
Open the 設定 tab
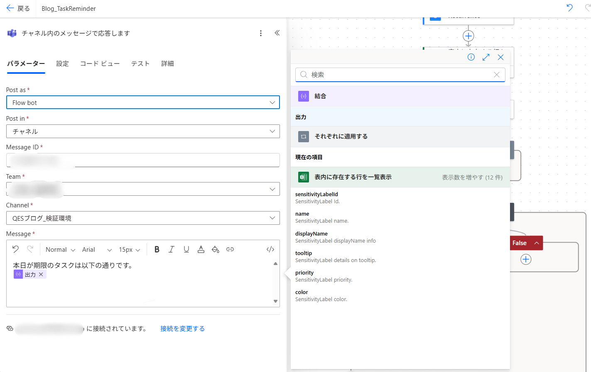coord(62,63)
